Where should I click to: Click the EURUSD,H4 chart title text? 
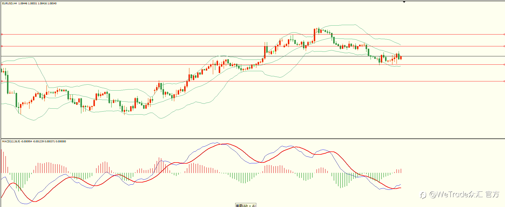(9, 4)
